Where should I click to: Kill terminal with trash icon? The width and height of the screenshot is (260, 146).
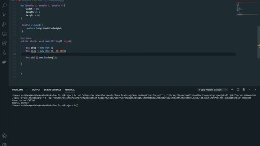pyautogui.click(x=244, y=90)
